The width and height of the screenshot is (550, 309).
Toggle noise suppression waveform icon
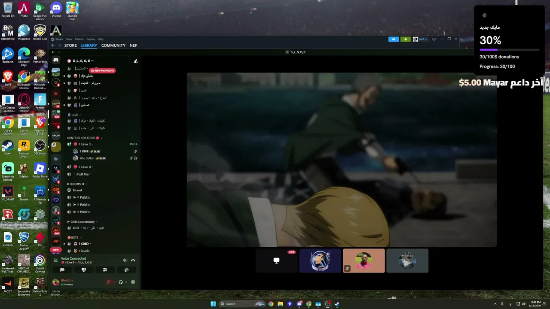125,260
